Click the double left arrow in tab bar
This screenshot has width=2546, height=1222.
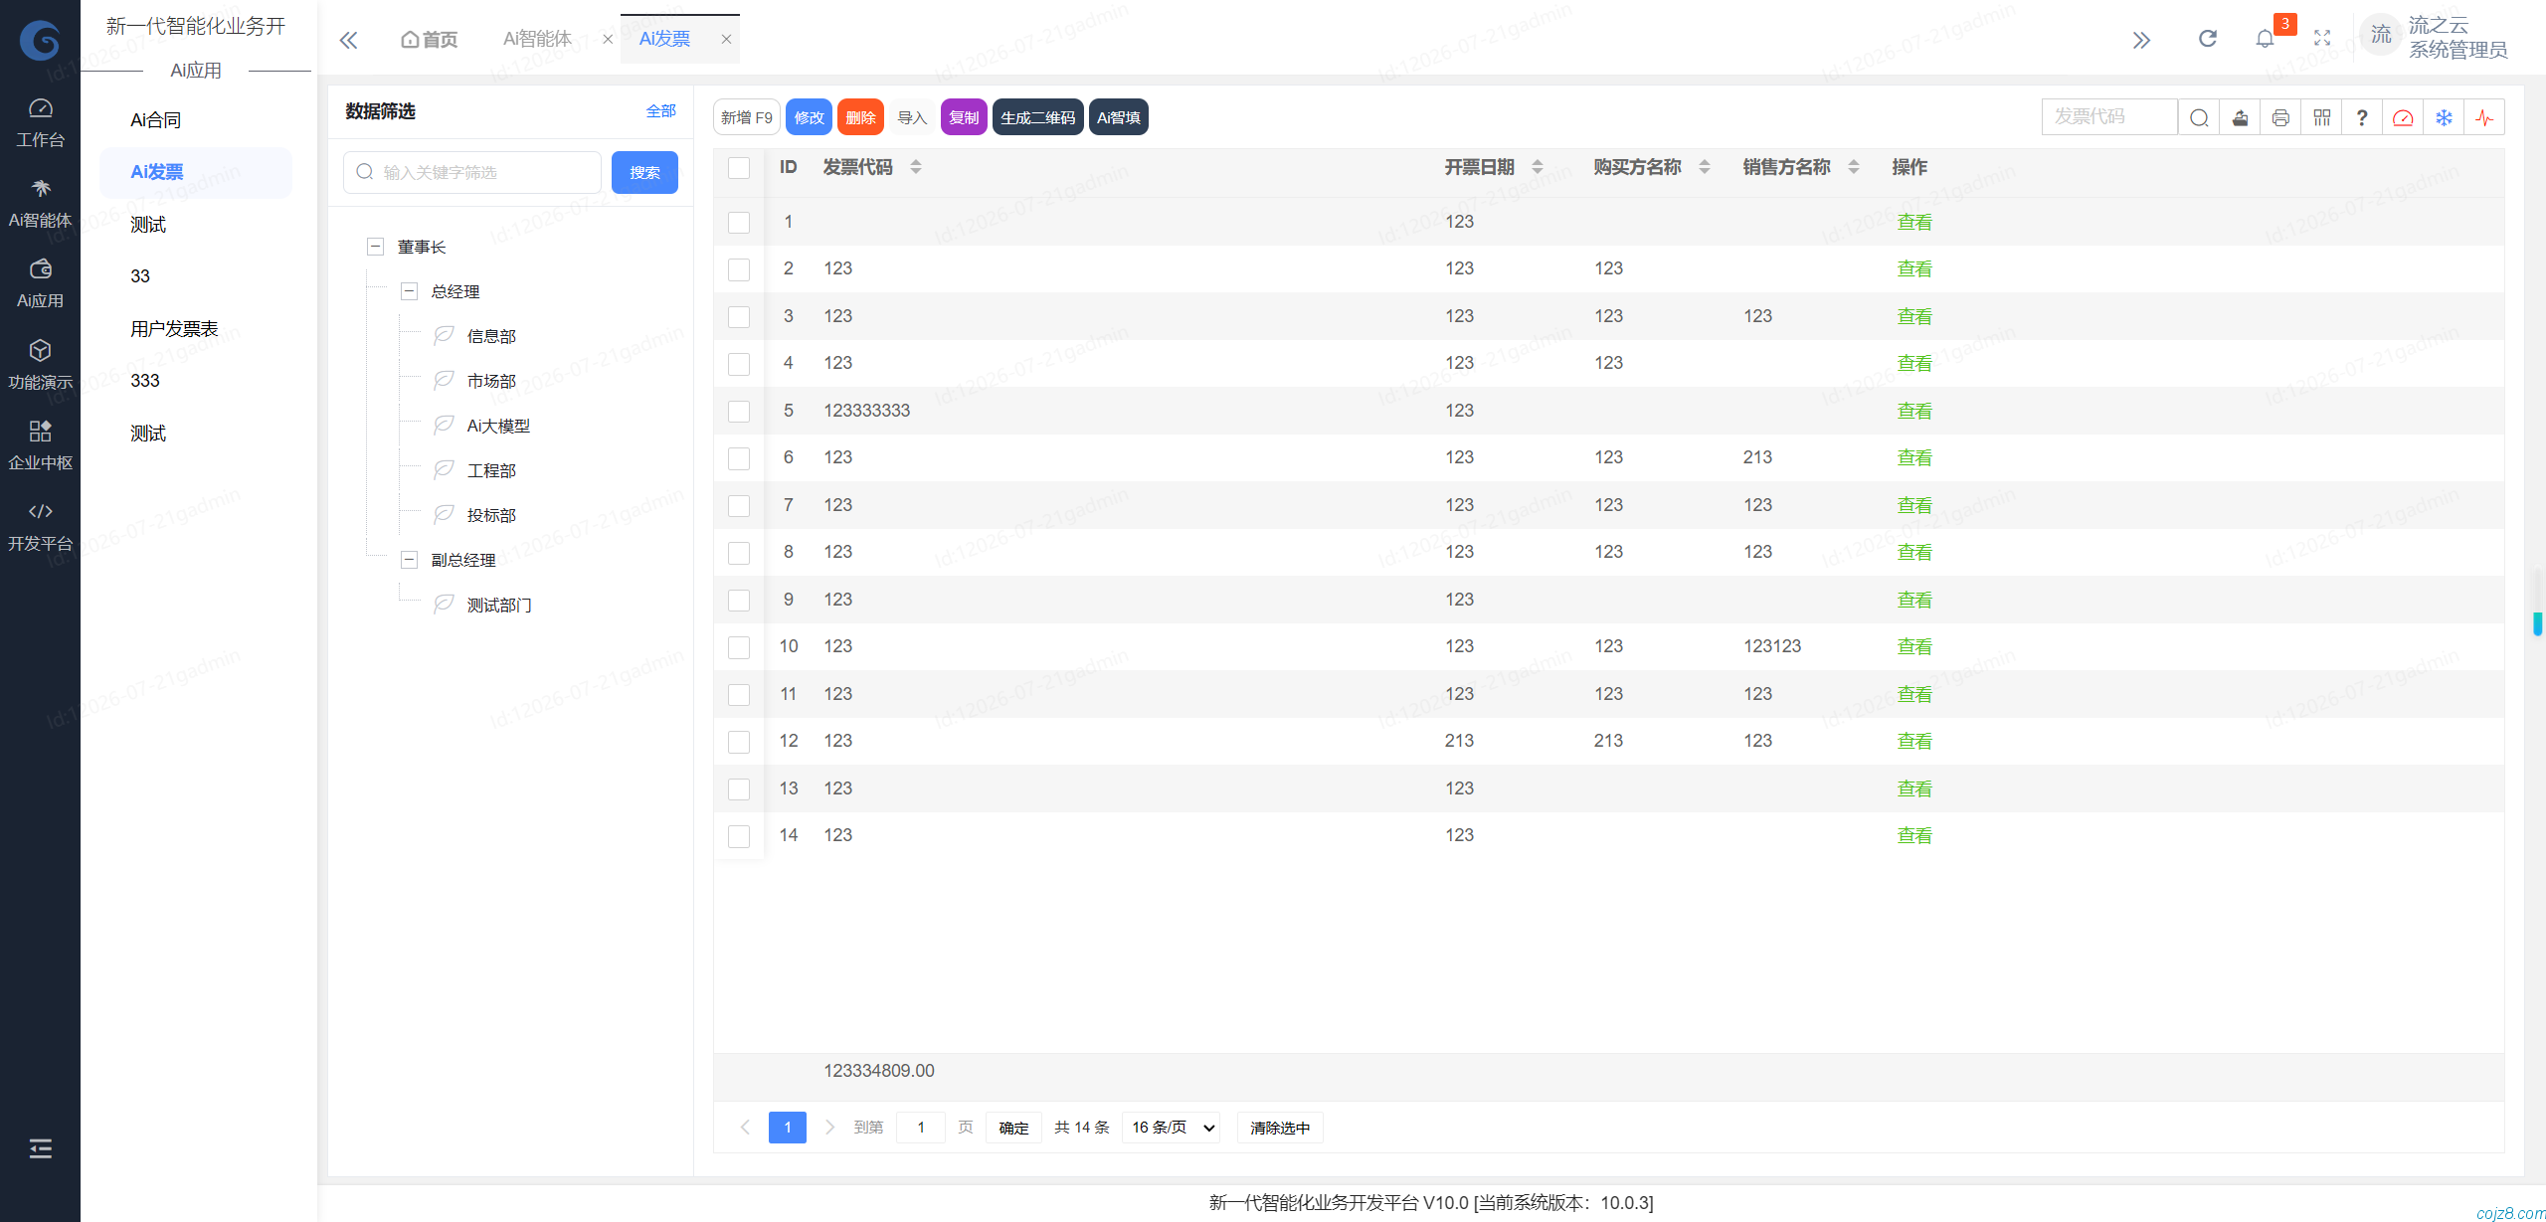click(x=348, y=40)
